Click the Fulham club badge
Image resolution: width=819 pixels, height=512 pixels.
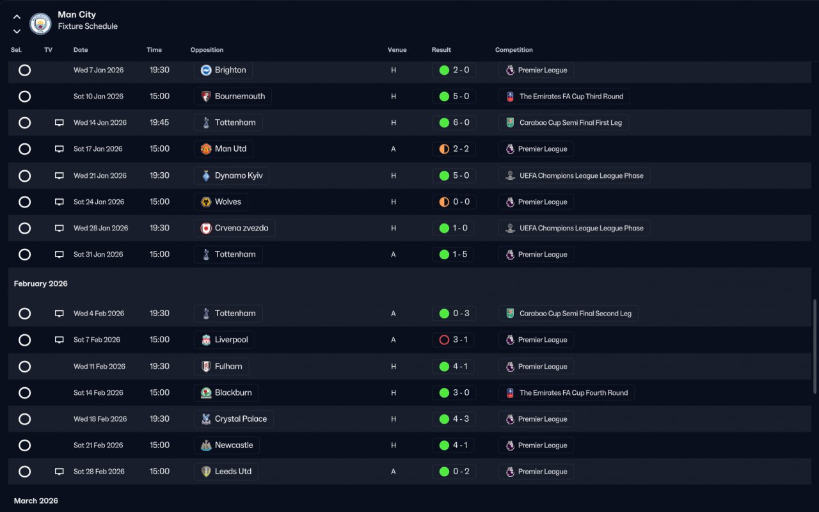[206, 367]
